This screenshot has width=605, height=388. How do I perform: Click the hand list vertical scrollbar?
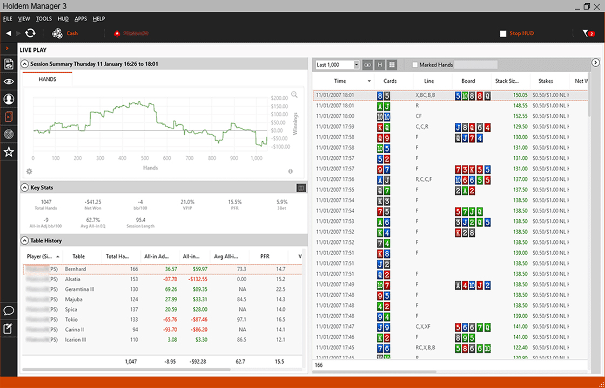(x=589, y=94)
